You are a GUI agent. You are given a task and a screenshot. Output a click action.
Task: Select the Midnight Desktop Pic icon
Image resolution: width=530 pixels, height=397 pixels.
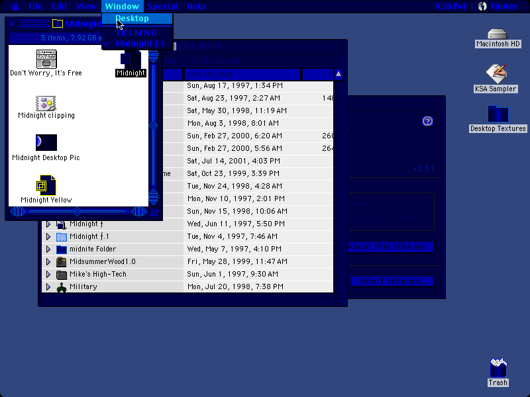coord(46,142)
